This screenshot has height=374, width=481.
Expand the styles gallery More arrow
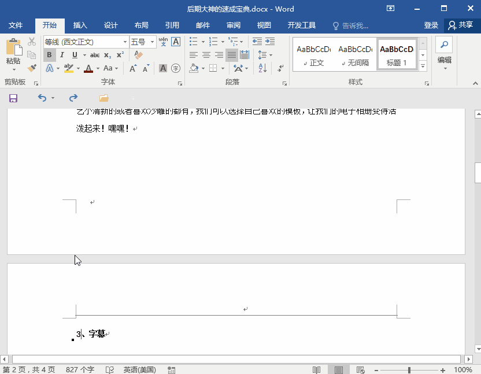(423, 66)
